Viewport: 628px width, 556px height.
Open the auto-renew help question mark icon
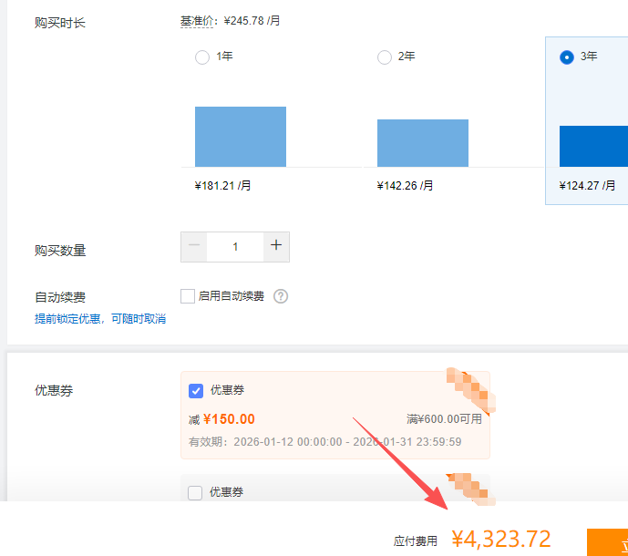tap(281, 296)
